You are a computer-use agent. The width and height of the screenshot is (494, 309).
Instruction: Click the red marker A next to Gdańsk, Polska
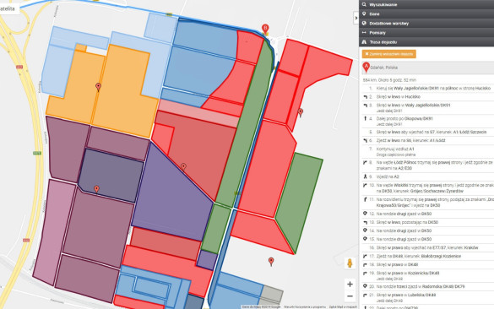366,67
